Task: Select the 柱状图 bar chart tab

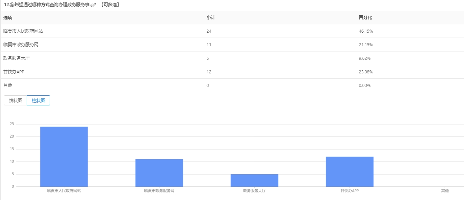Action: 38,101
